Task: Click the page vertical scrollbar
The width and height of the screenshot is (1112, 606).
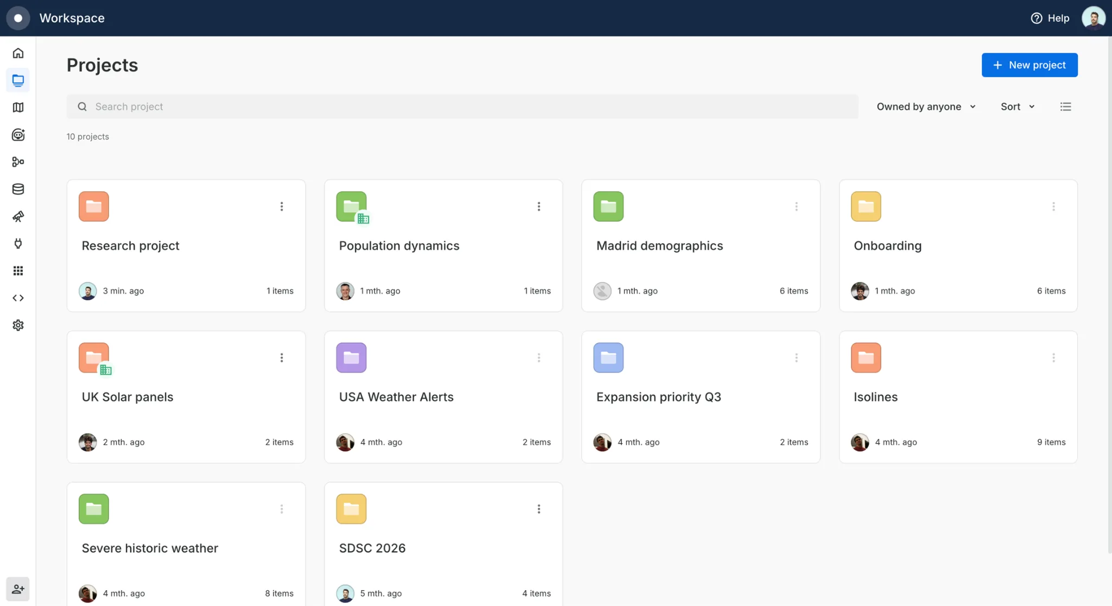Action: coord(1109,295)
